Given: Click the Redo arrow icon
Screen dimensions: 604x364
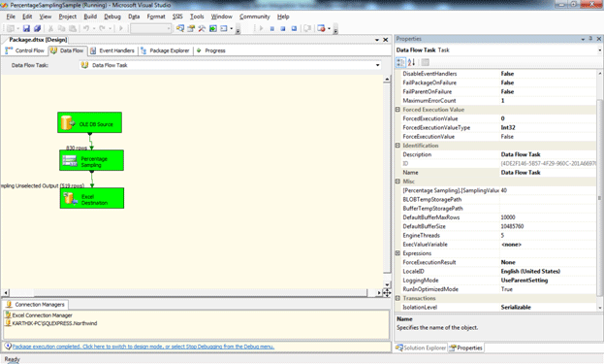Looking at the screenshot, I should pos(102,28).
